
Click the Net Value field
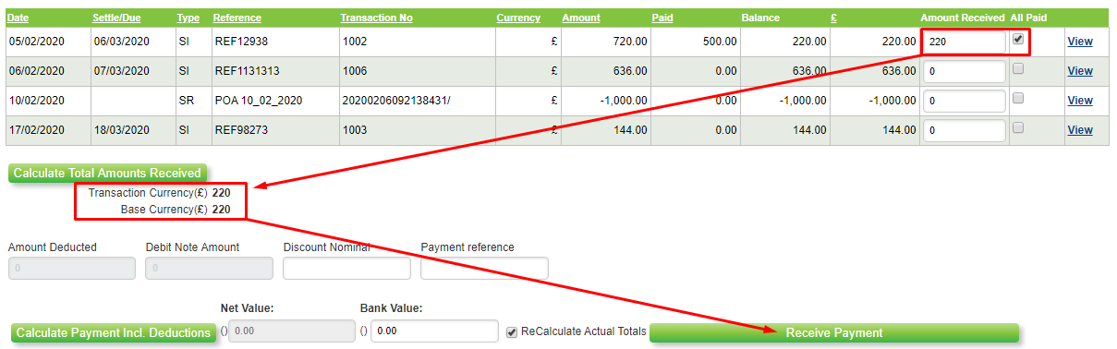pos(291,331)
